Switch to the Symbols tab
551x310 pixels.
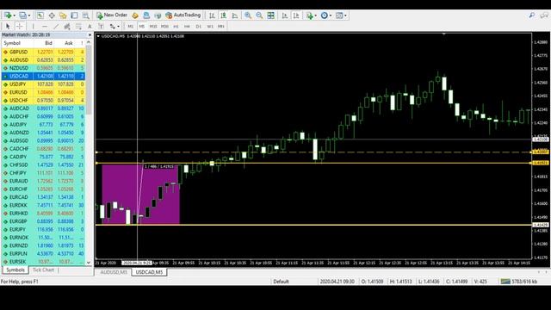[x=15, y=270]
